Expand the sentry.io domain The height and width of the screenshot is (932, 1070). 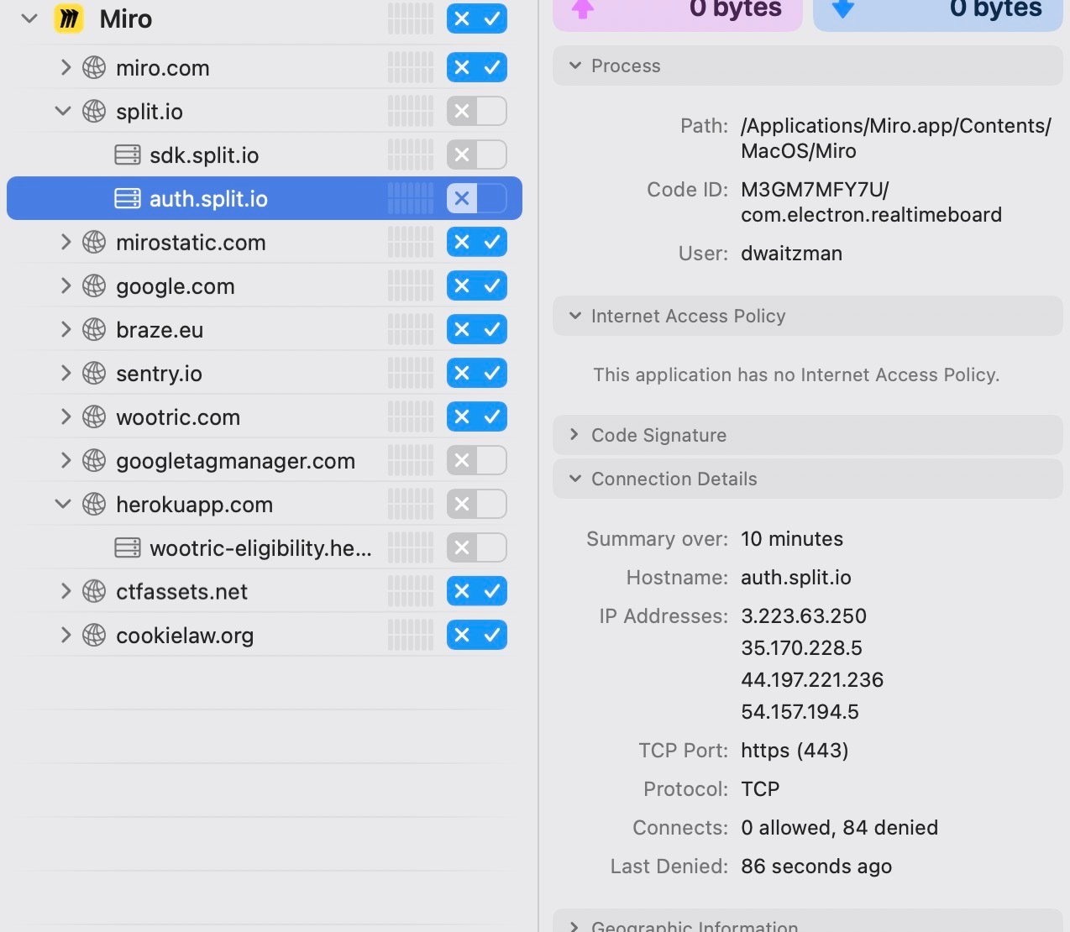tap(66, 373)
